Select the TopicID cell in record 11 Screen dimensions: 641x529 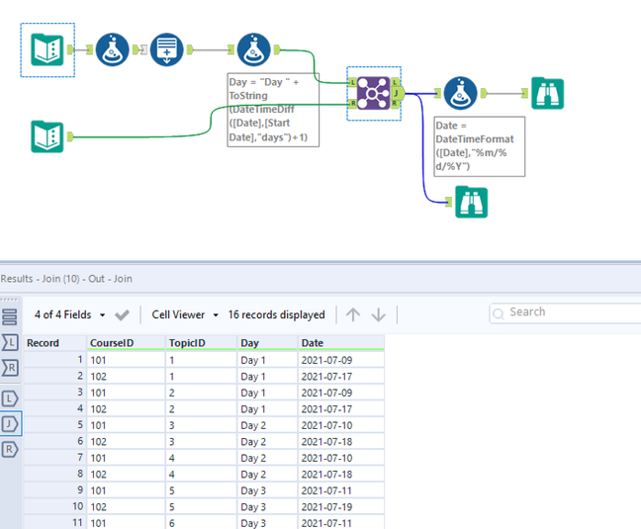201,523
